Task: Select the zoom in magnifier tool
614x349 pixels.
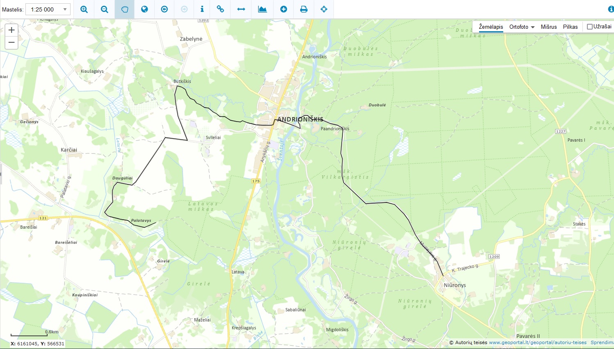Action: [84, 9]
